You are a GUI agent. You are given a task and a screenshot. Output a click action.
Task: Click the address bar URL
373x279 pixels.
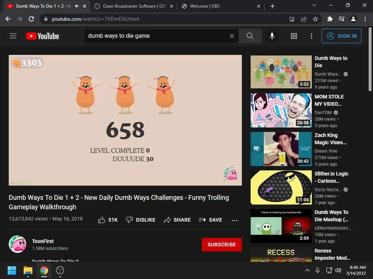pyautogui.click(x=95, y=19)
